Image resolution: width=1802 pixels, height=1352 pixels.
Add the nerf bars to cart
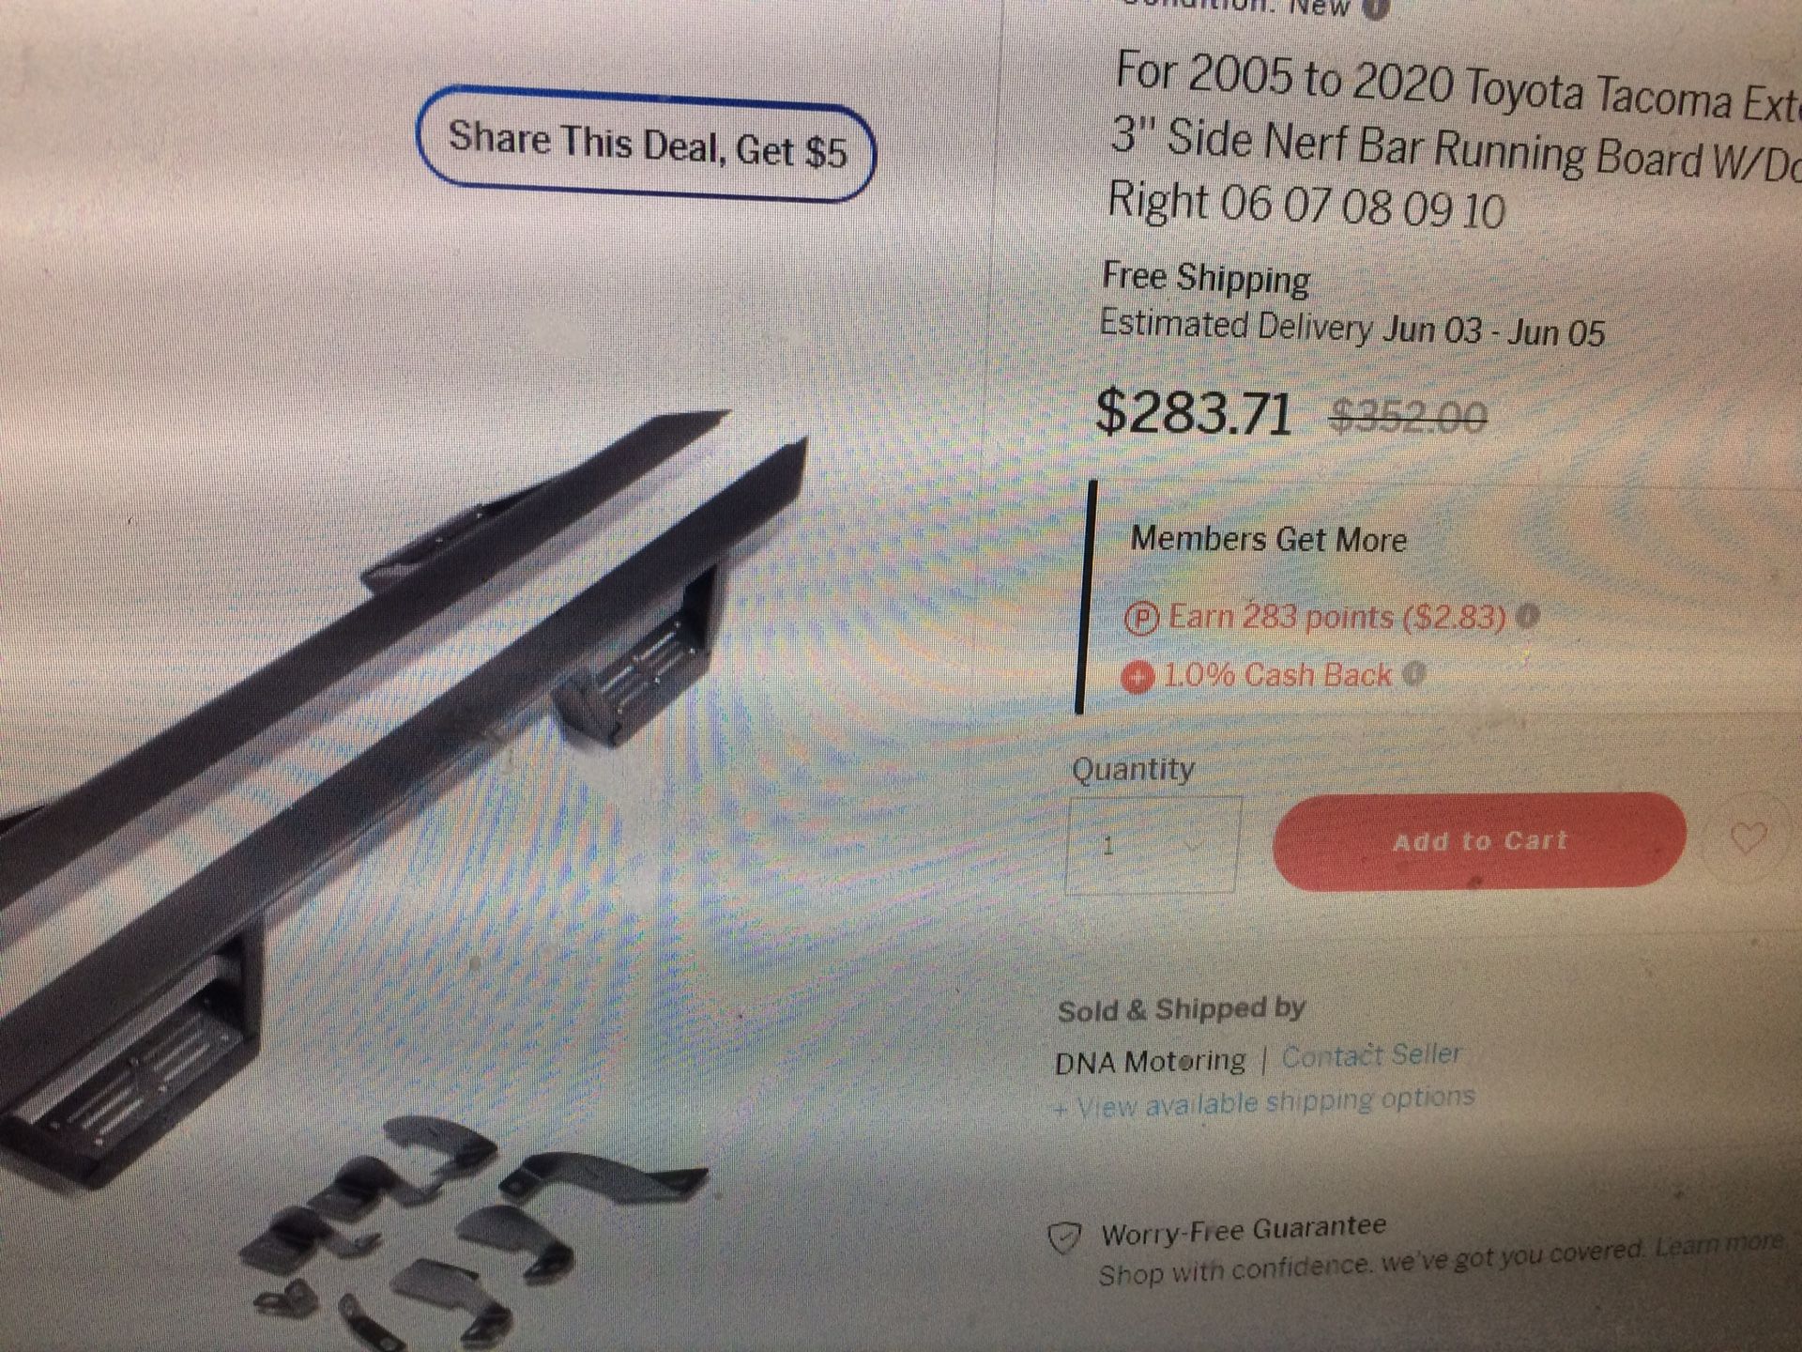pyautogui.click(x=1479, y=840)
